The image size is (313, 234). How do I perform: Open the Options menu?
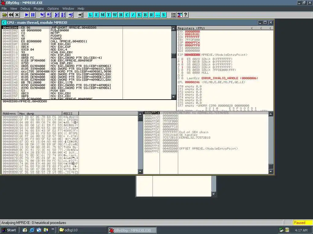click(x=53, y=9)
